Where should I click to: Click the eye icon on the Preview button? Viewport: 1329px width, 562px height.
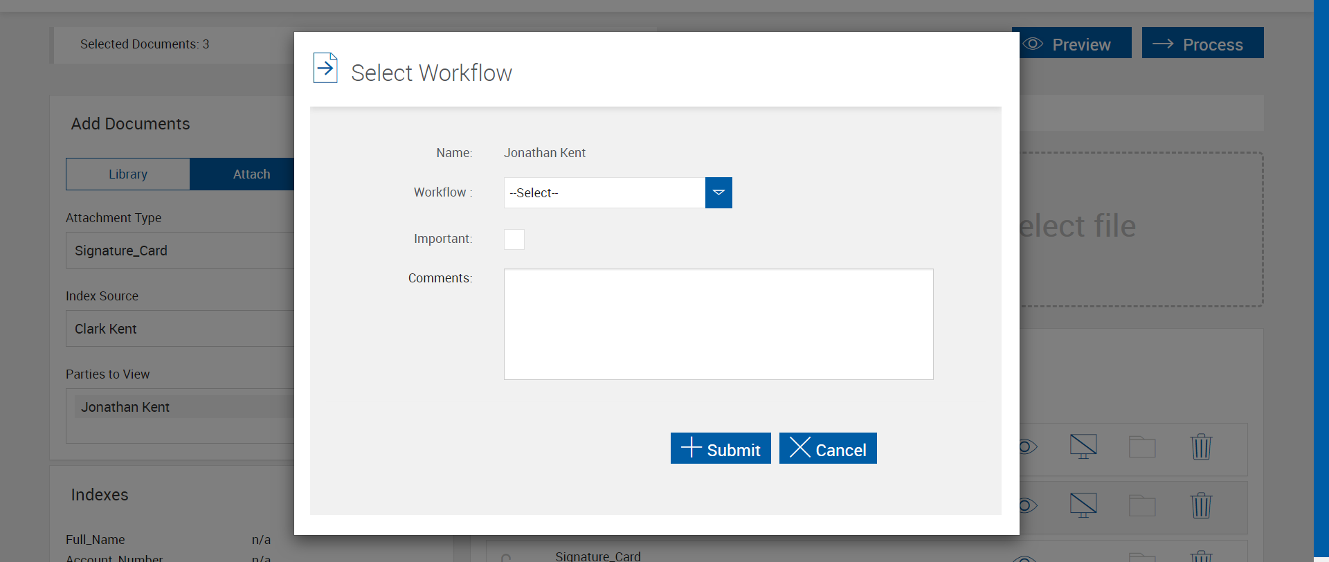[1033, 44]
